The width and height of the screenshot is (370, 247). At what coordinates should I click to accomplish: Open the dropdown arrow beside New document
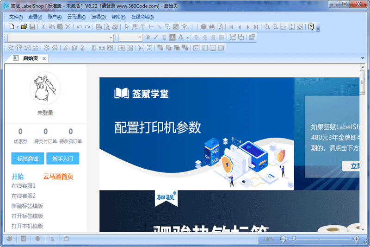[18, 27]
